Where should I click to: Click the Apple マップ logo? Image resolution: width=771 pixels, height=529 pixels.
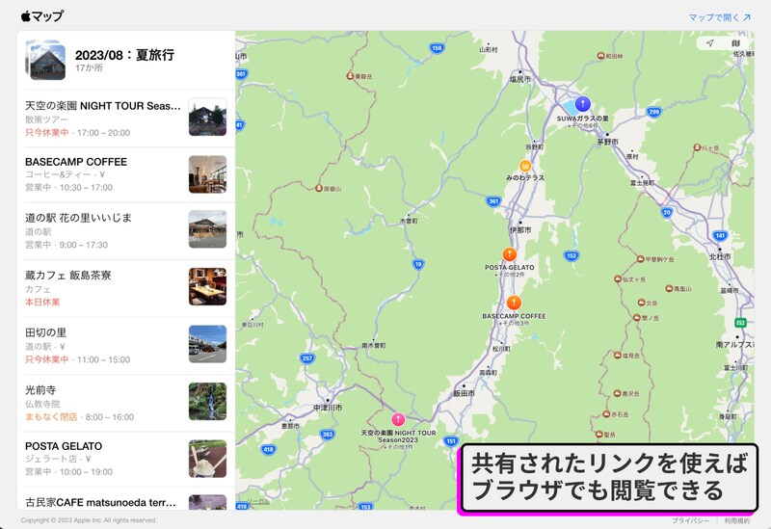tap(42, 16)
